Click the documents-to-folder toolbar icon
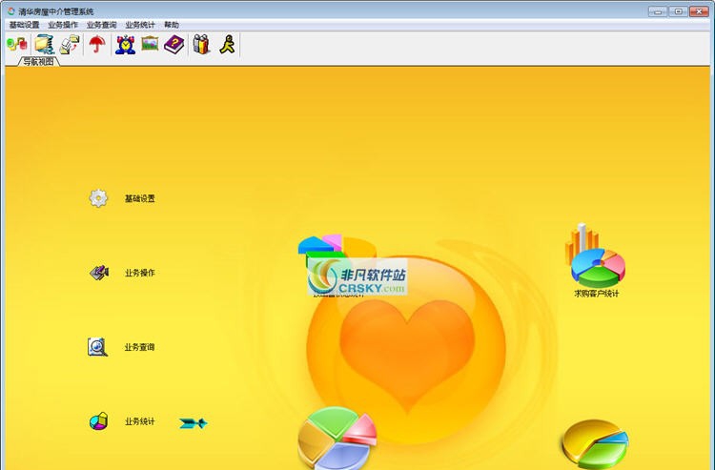 pyautogui.click(x=71, y=45)
